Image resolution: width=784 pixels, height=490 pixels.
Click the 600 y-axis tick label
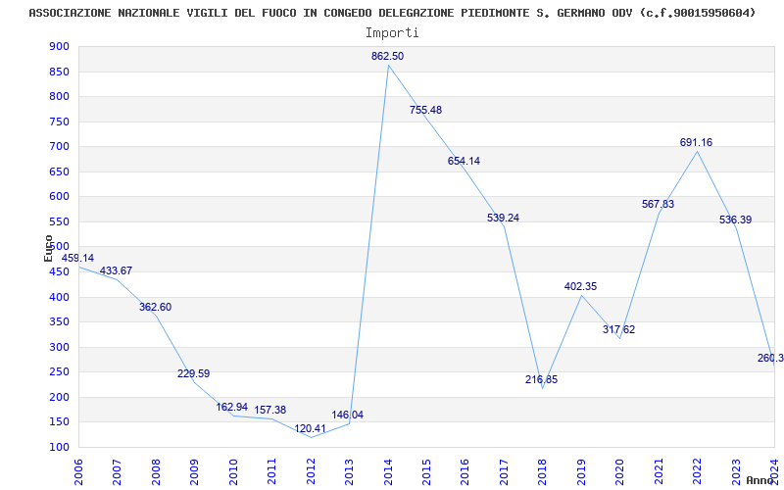[x=59, y=197]
